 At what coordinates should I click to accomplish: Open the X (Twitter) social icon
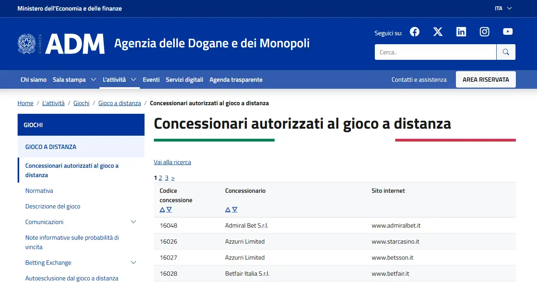click(438, 32)
